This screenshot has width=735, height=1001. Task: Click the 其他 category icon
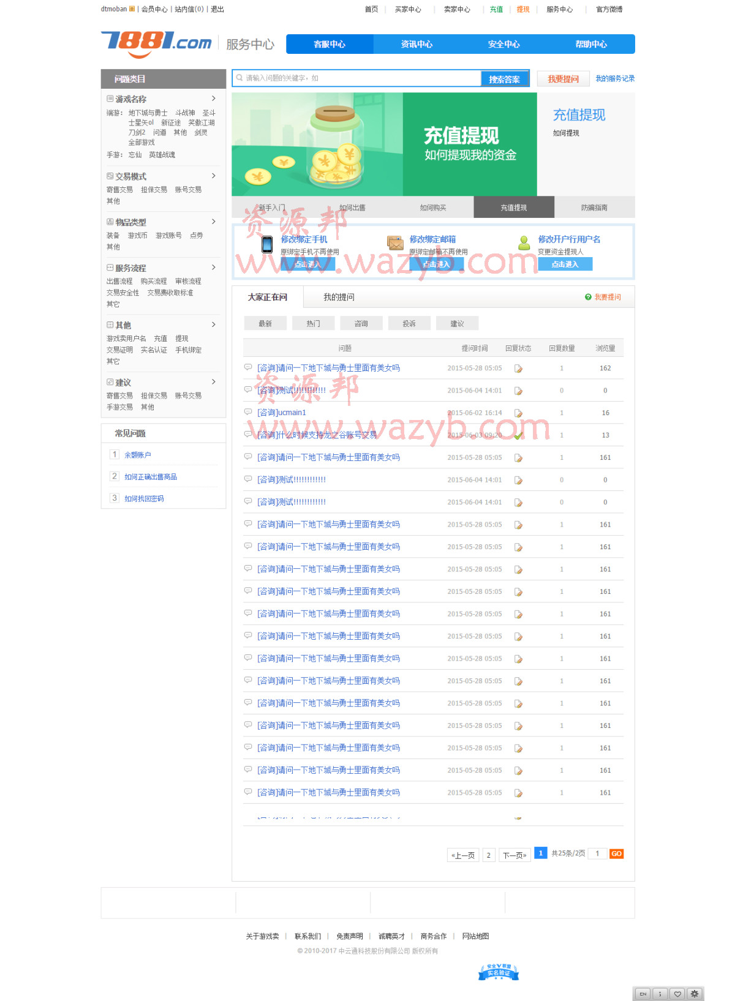pyautogui.click(x=110, y=324)
